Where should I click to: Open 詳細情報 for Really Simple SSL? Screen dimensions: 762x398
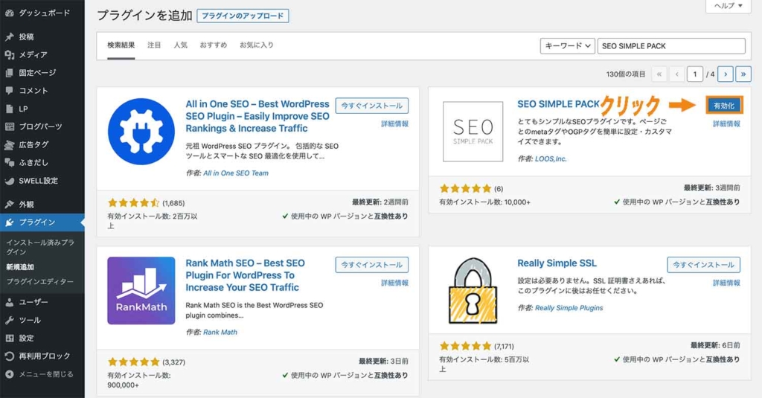(x=726, y=283)
